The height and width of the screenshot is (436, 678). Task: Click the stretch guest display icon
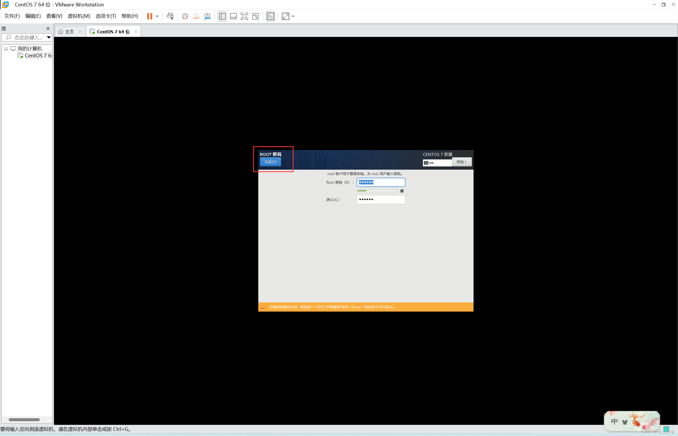coord(285,16)
